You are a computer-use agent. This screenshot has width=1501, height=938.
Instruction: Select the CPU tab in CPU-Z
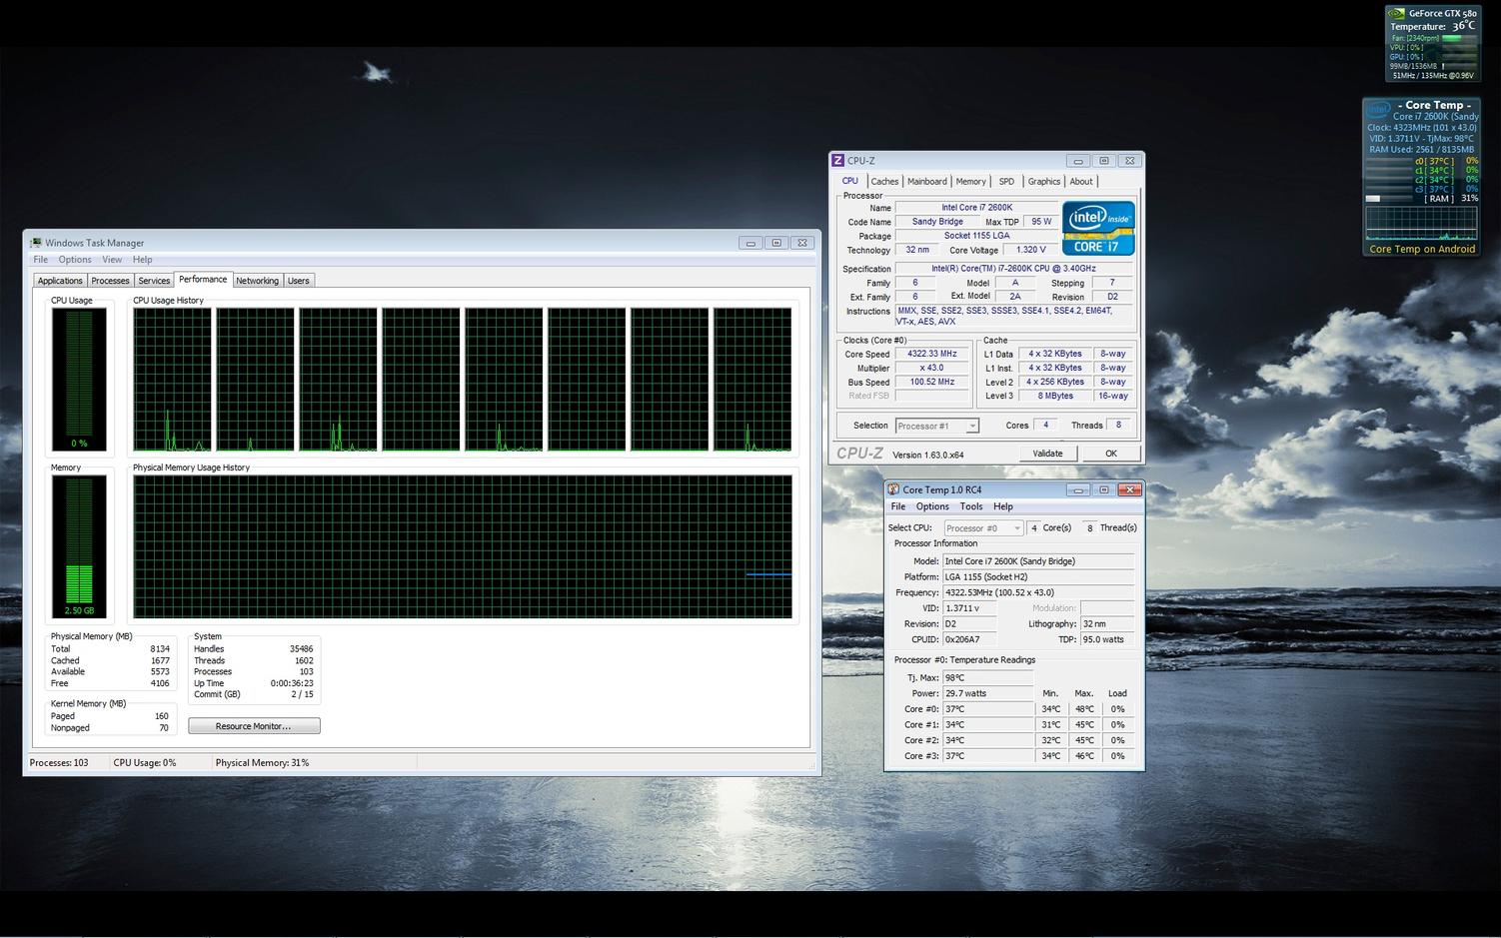(850, 181)
